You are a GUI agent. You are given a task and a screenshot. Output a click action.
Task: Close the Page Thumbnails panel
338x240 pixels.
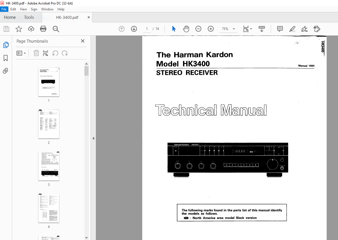pos(83,41)
